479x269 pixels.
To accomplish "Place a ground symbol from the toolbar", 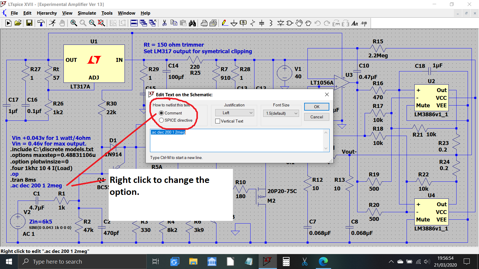I will click(x=234, y=23).
